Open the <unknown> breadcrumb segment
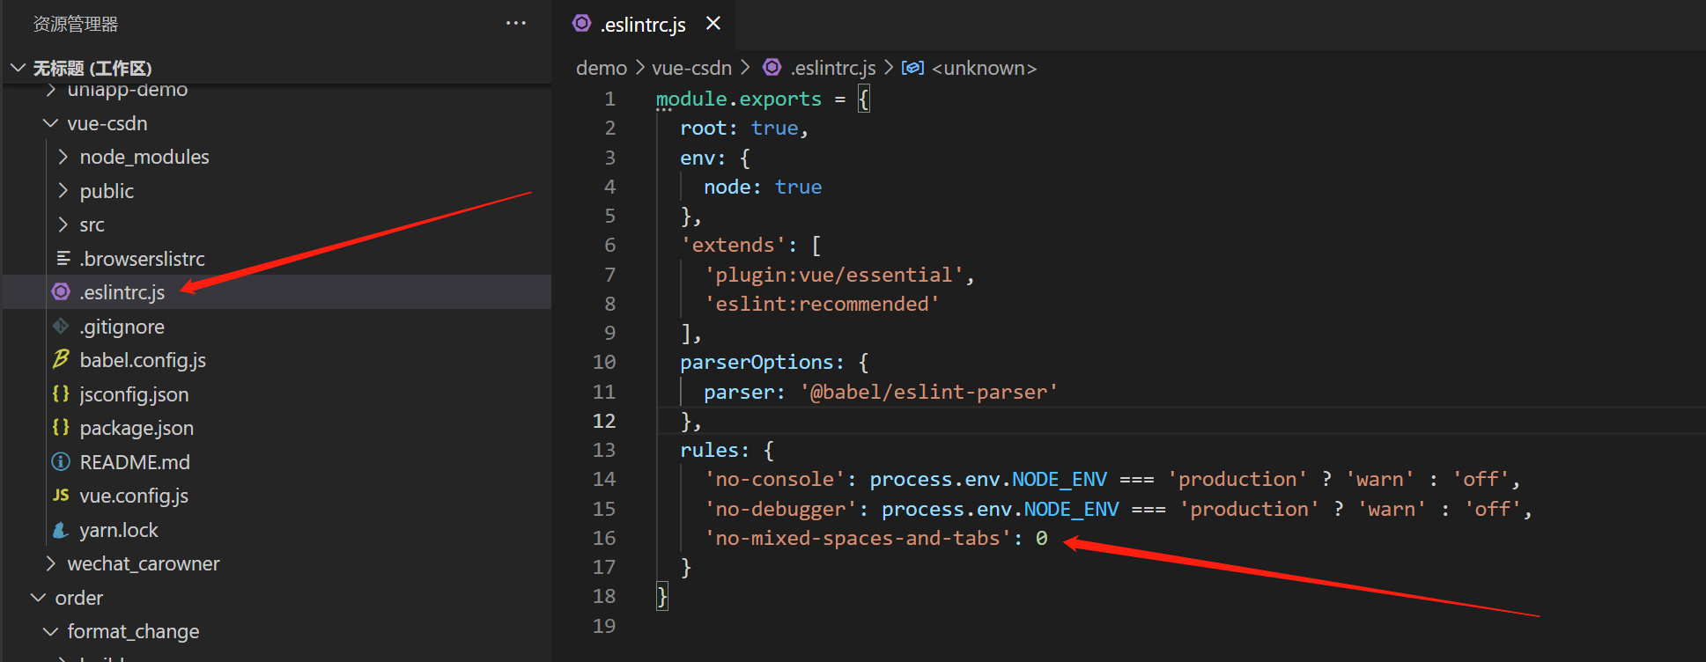This screenshot has height=662, width=1706. (x=985, y=68)
